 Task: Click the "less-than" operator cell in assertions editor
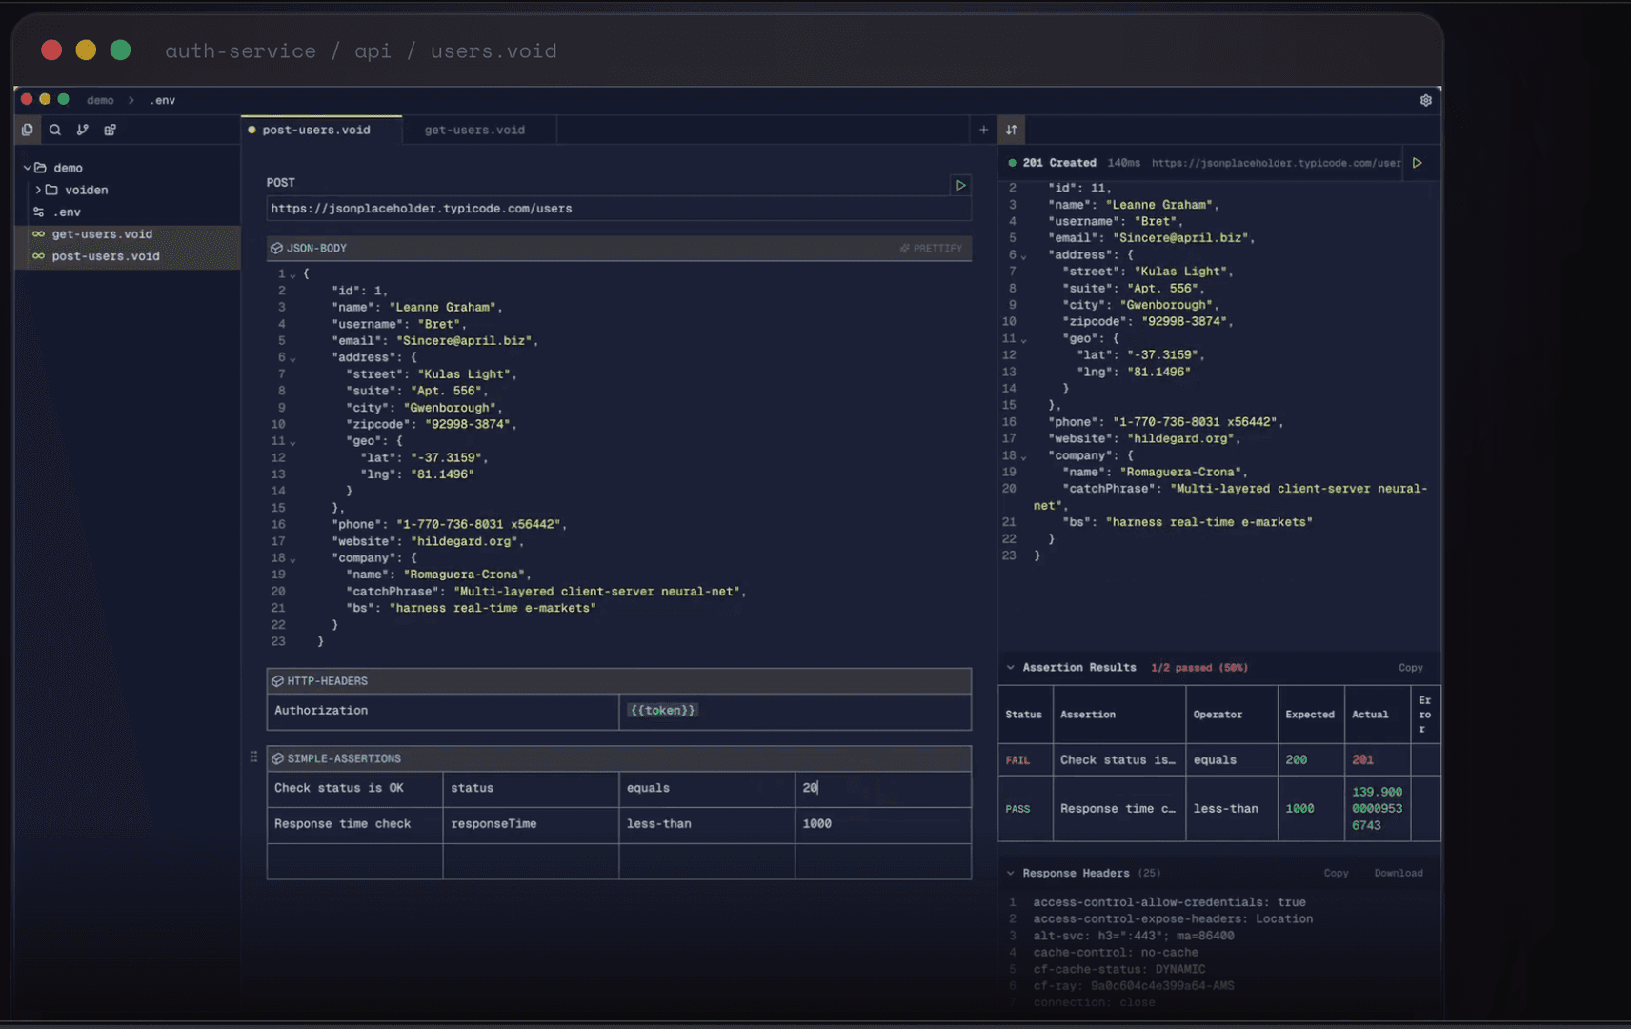pos(707,824)
